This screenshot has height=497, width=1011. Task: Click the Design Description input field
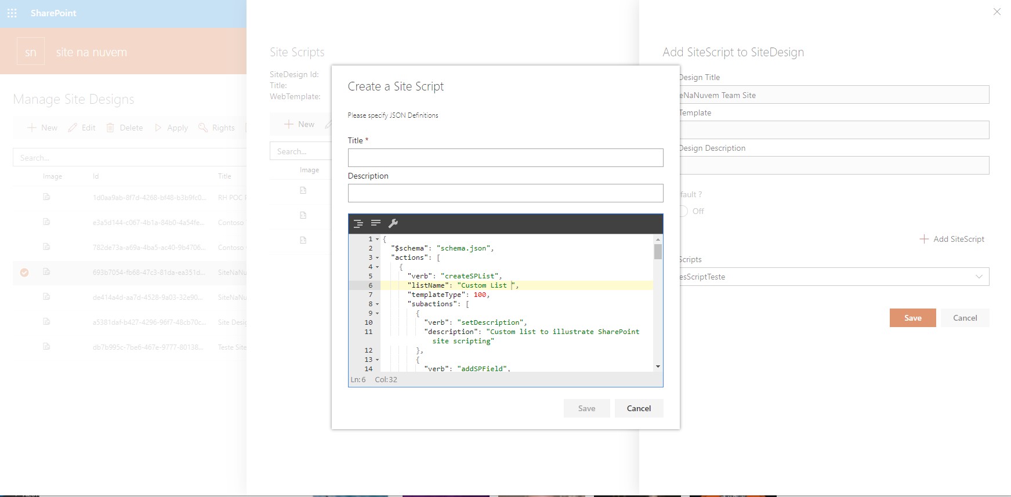[x=834, y=165]
